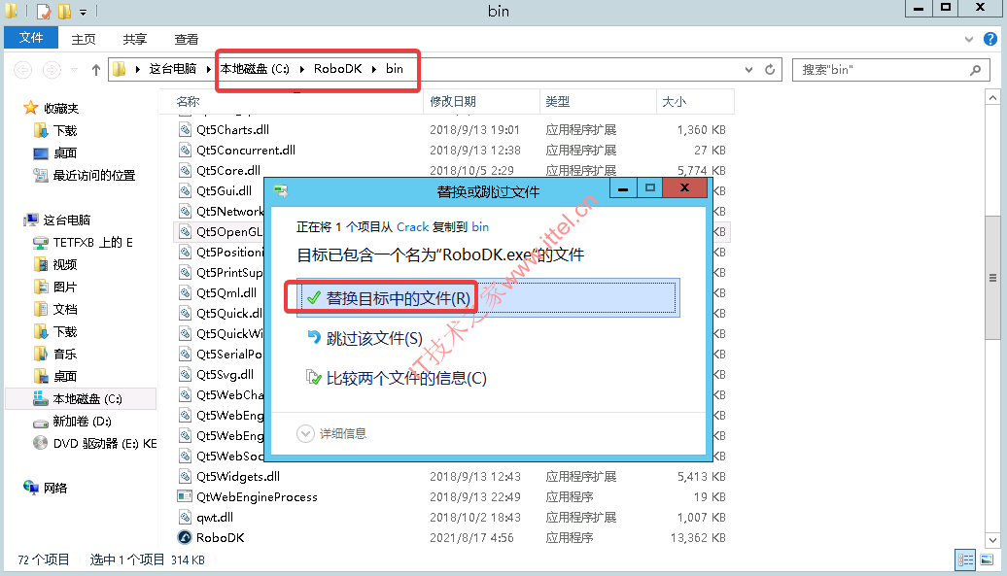Image resolution: width=1007 pixels, height=576 pixels.
Task: Click the New Folder quick access icon
Action: coord(64,11)
